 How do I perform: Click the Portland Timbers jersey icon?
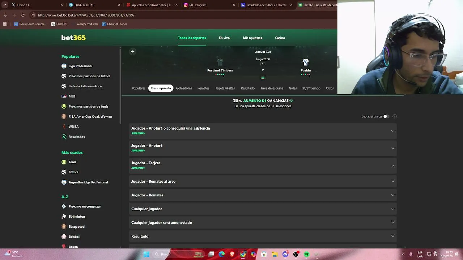[220, 62]
